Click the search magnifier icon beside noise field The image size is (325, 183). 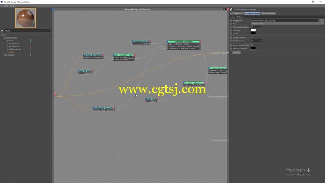pyautogui.click(x=2, y=31)
